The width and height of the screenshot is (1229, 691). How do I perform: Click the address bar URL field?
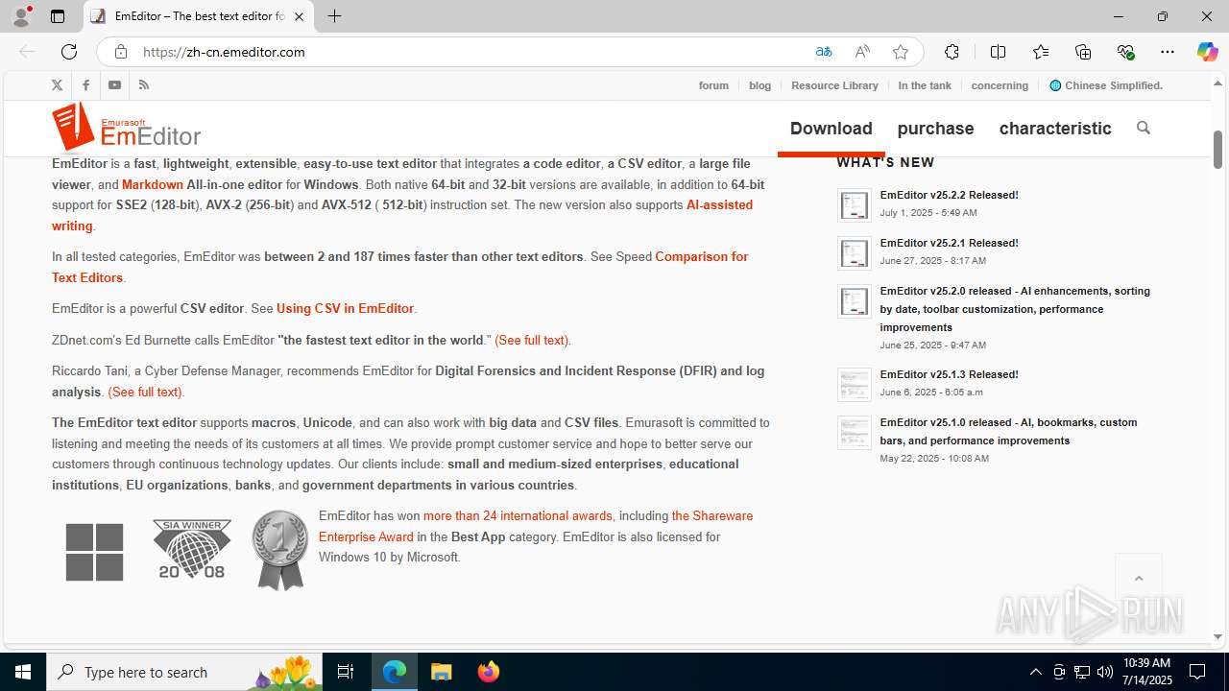(470, 52)
